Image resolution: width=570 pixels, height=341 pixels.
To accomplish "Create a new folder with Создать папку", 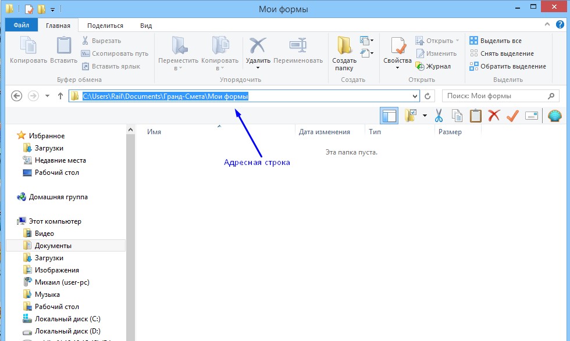I will 344,53.
